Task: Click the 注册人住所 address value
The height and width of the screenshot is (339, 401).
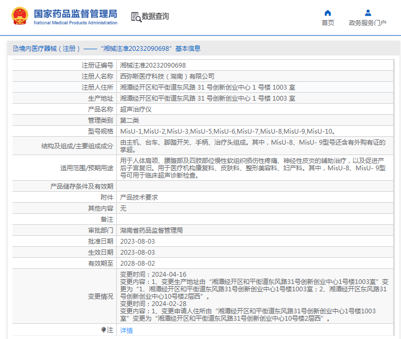Action: [x=208, y=88]
